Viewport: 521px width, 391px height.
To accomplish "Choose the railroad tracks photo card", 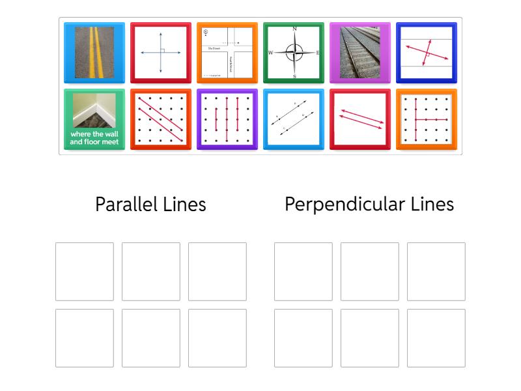I will point(359,53).
